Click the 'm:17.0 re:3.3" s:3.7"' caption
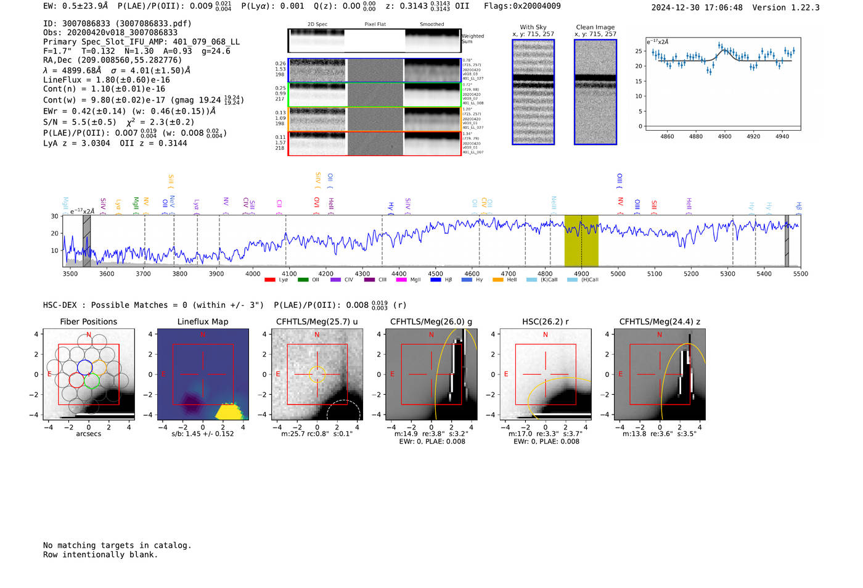The width and height of the screenshot is (863, 588). tap(546, 434)
